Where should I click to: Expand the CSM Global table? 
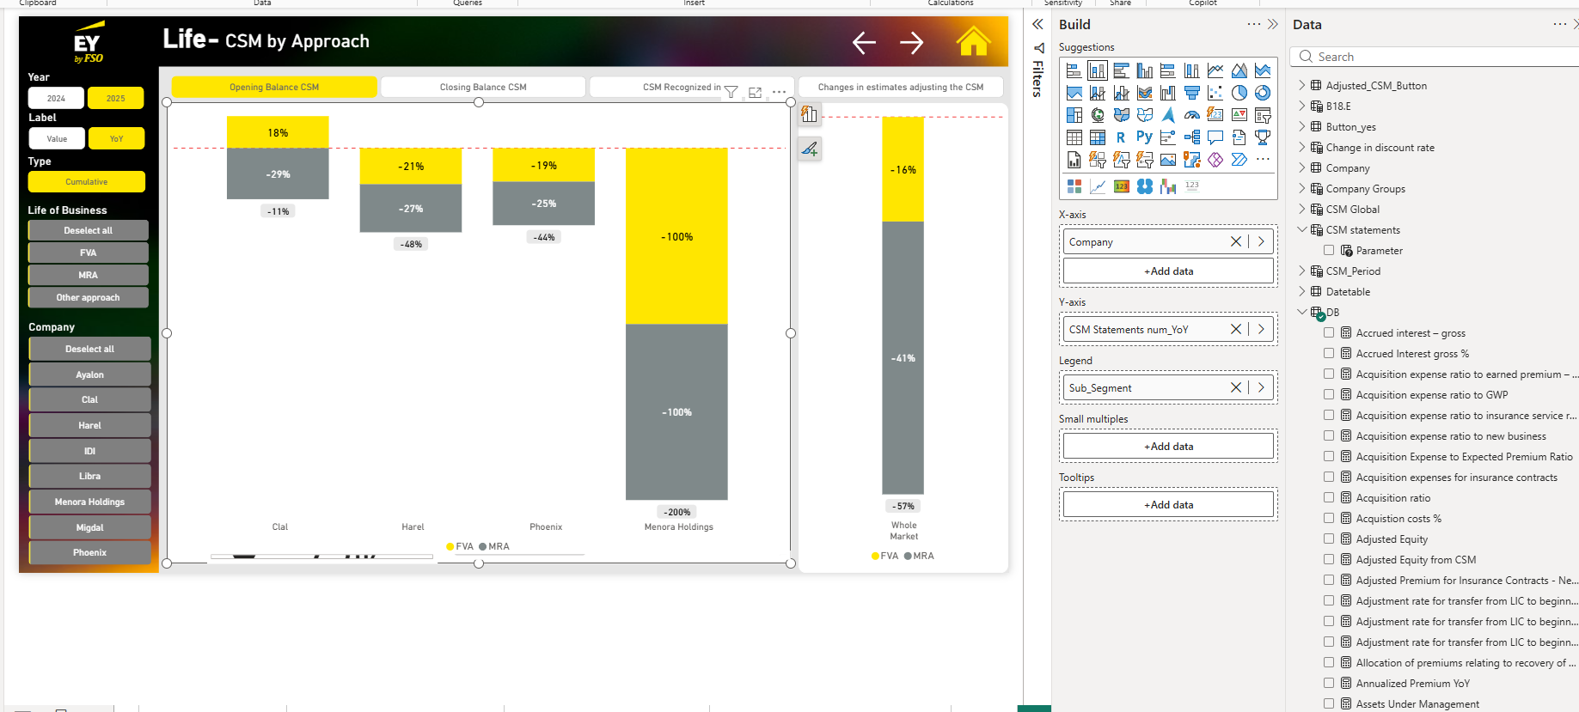(1301, 209)
